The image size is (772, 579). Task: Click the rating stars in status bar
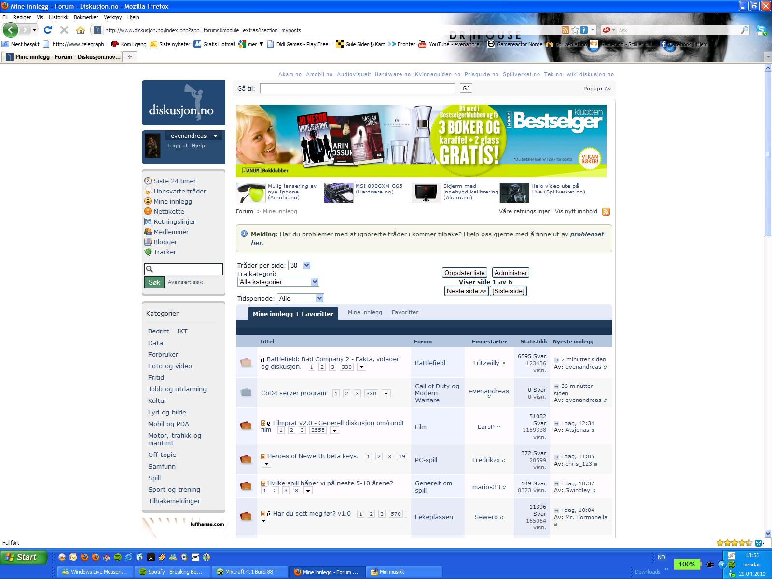point(734,543)
